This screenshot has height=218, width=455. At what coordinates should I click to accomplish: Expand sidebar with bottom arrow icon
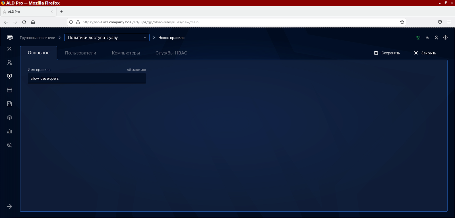[x=9, y=206]
